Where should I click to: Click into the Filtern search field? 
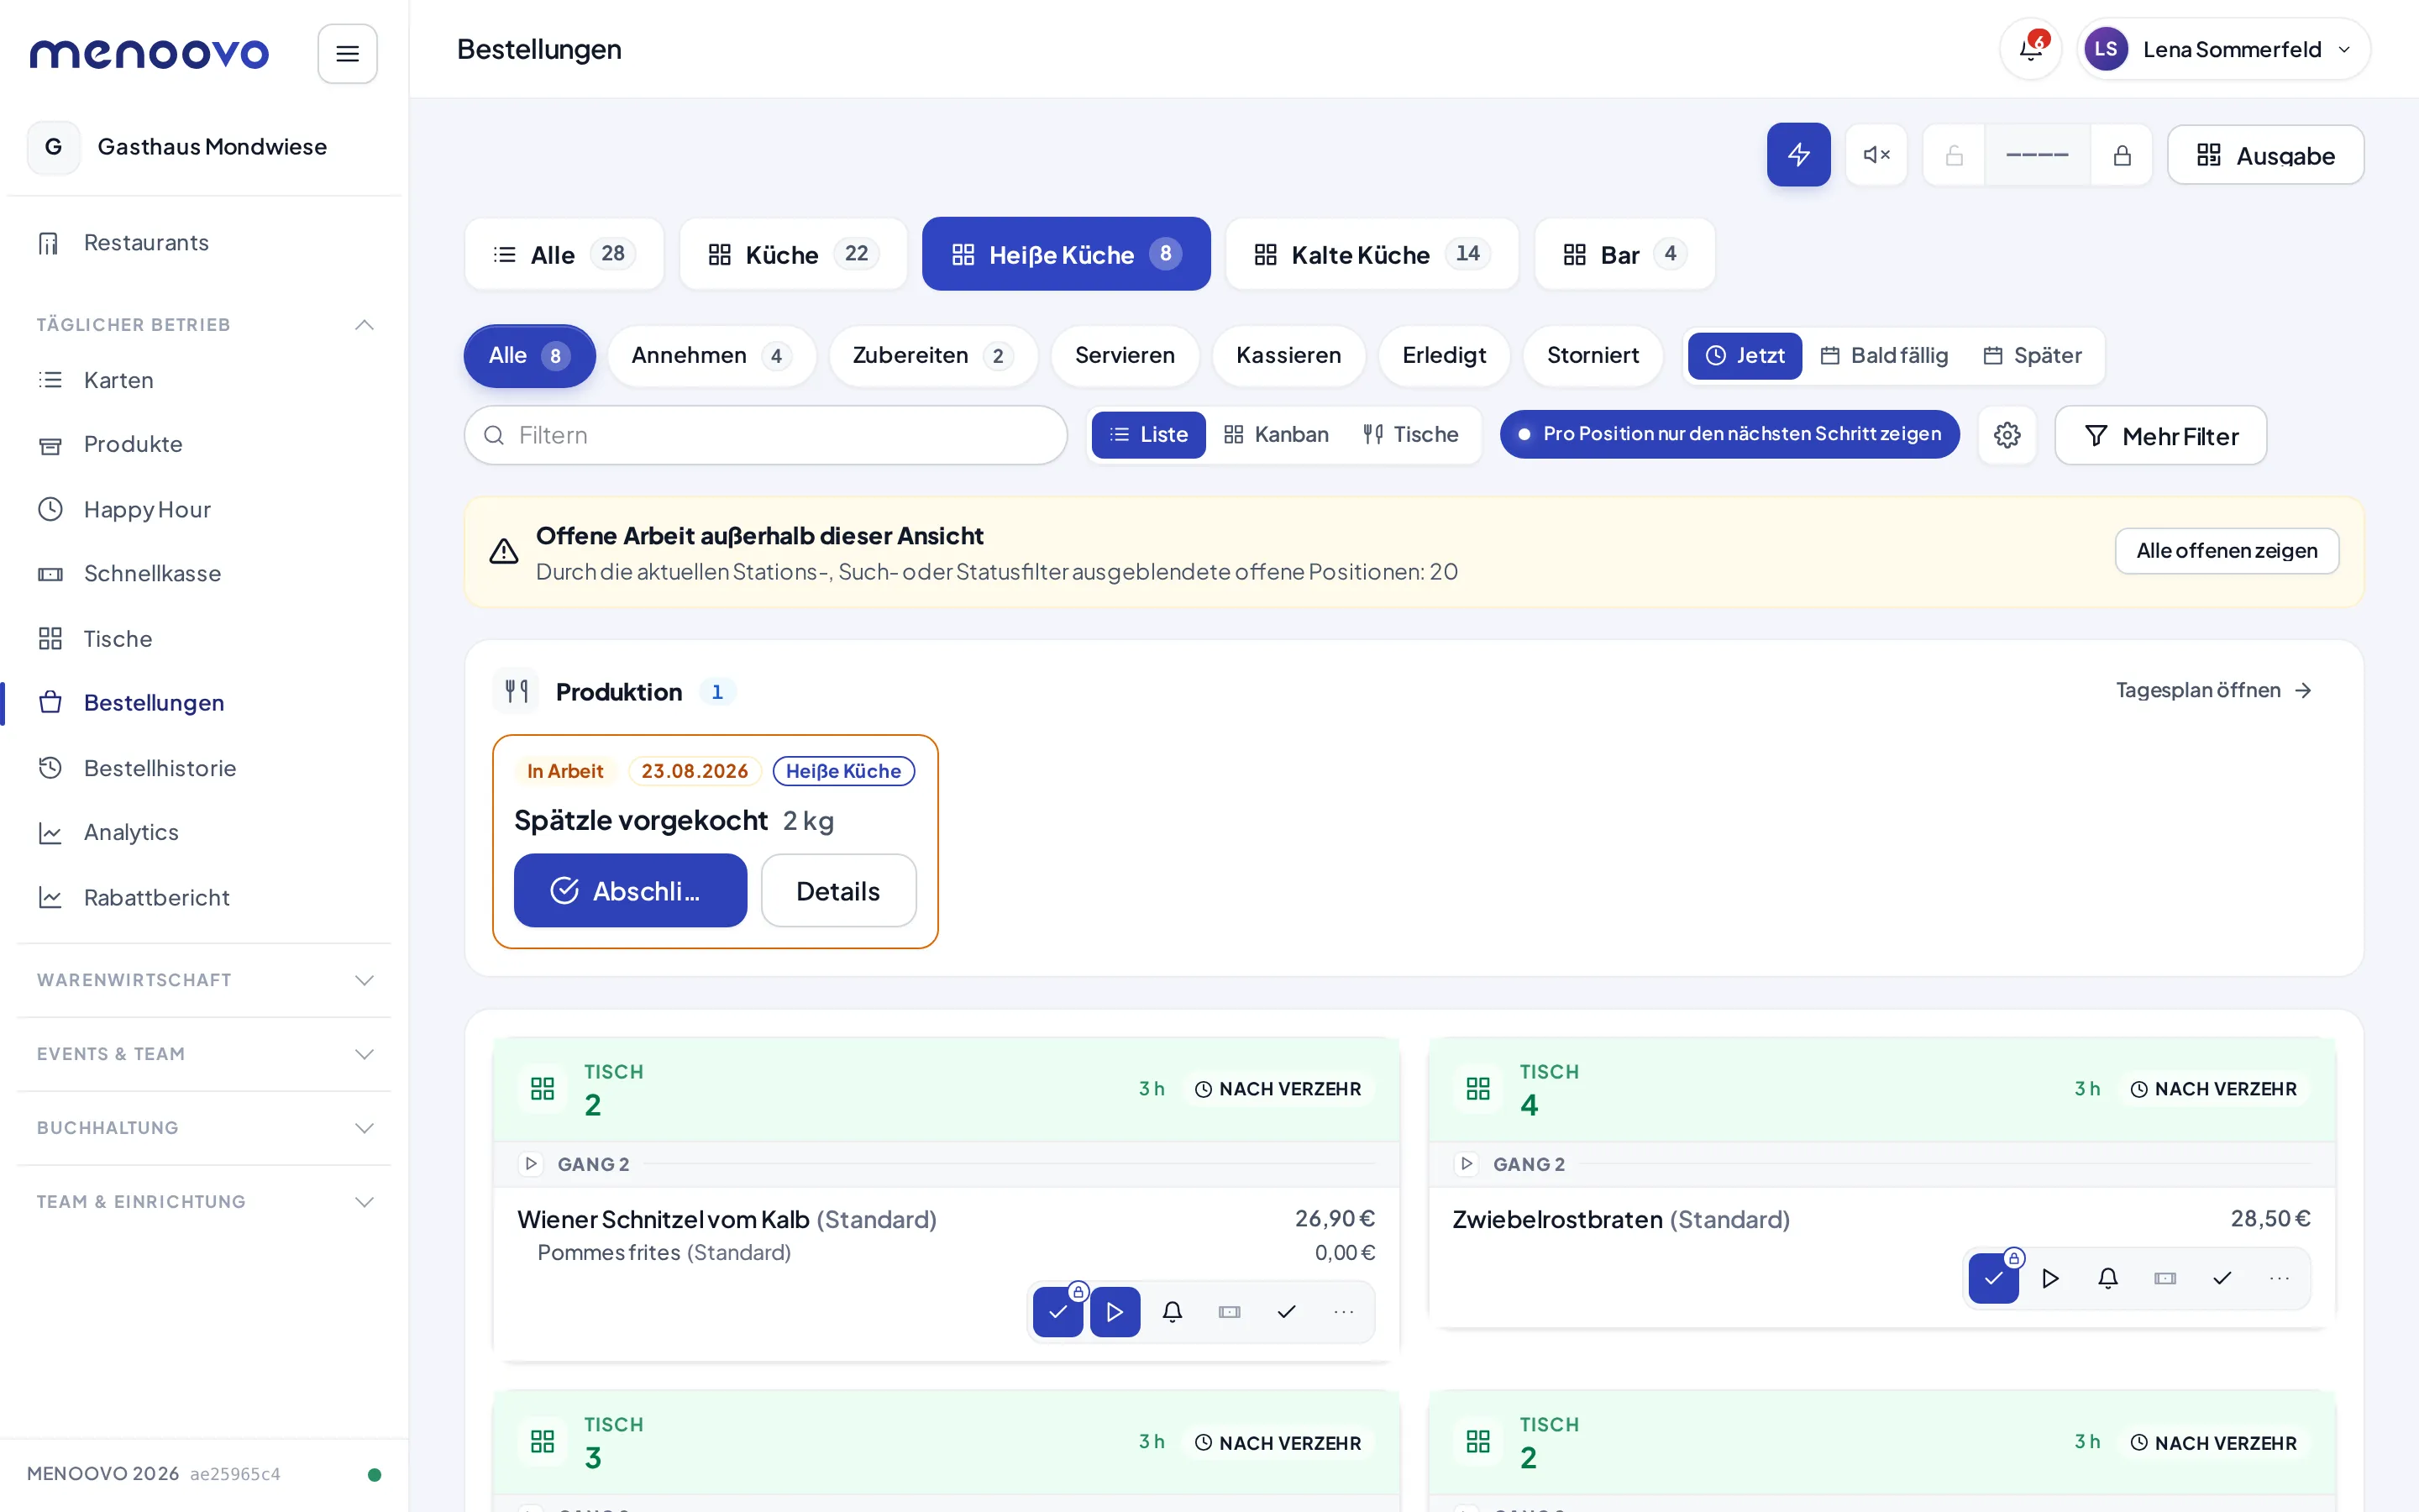coord(766,435)
